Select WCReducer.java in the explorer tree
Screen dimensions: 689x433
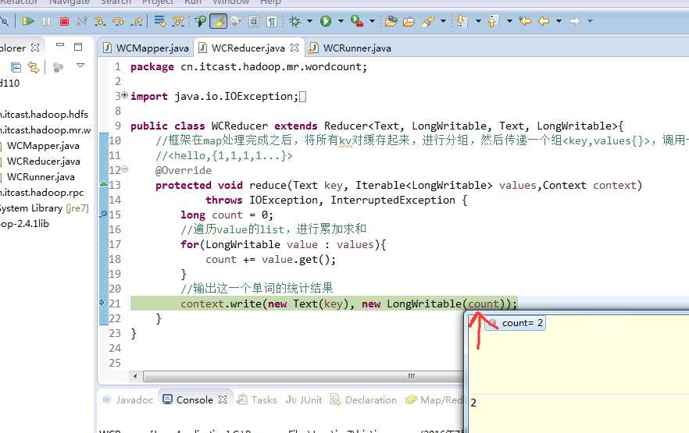pos(44,161)
